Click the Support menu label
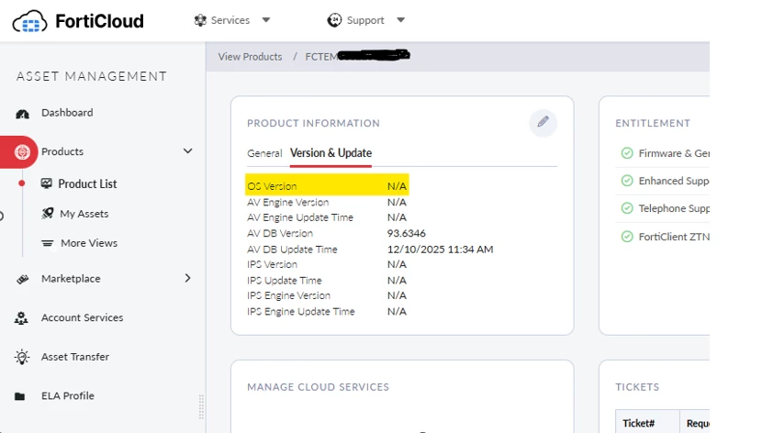The image size is (762, 433). tap(365, 20)
